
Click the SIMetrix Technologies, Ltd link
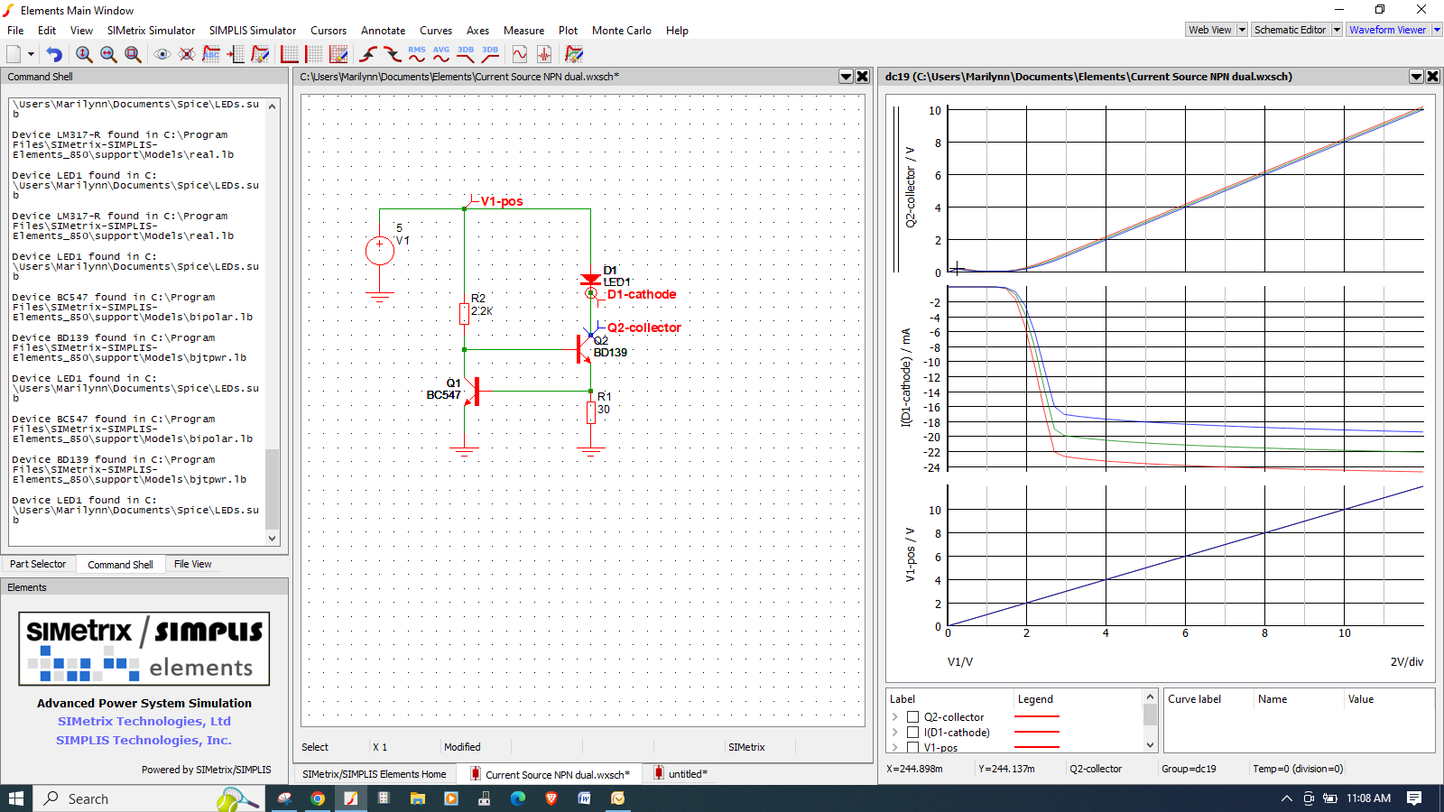pos(144,722)
